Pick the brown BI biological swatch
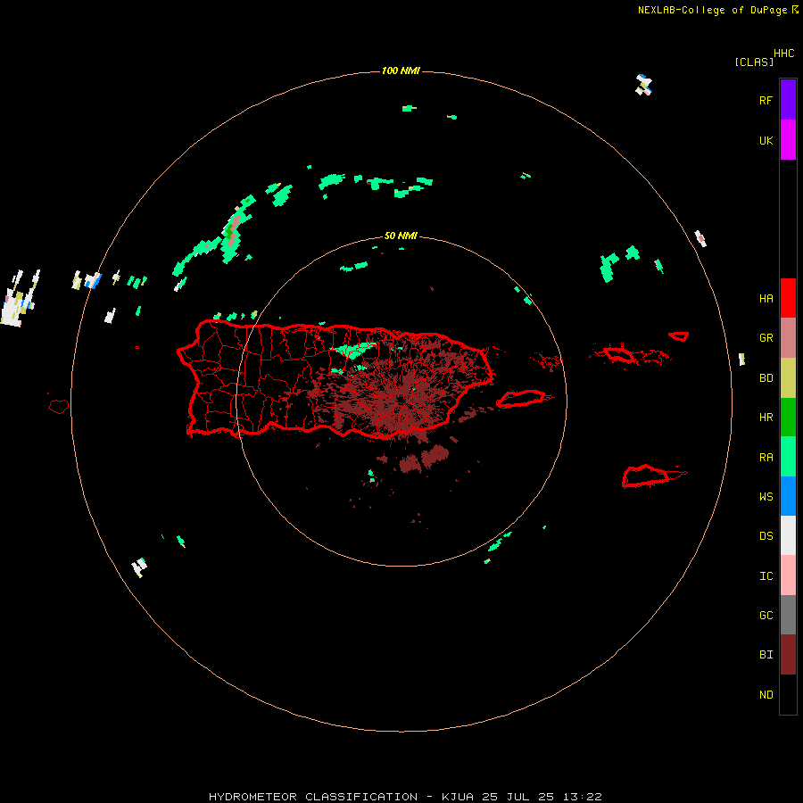This screenshot has height=803, width=803. (788, 655)
